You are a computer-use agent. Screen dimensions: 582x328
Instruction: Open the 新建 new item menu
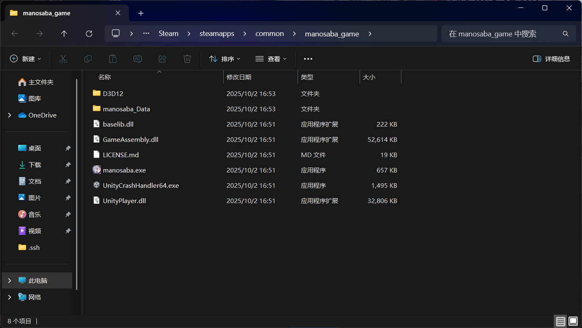pyautogui.click(x=26, y=59)
